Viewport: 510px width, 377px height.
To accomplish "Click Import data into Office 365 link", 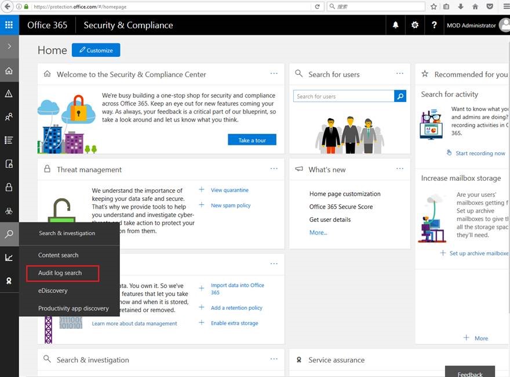I will point(237,288).
